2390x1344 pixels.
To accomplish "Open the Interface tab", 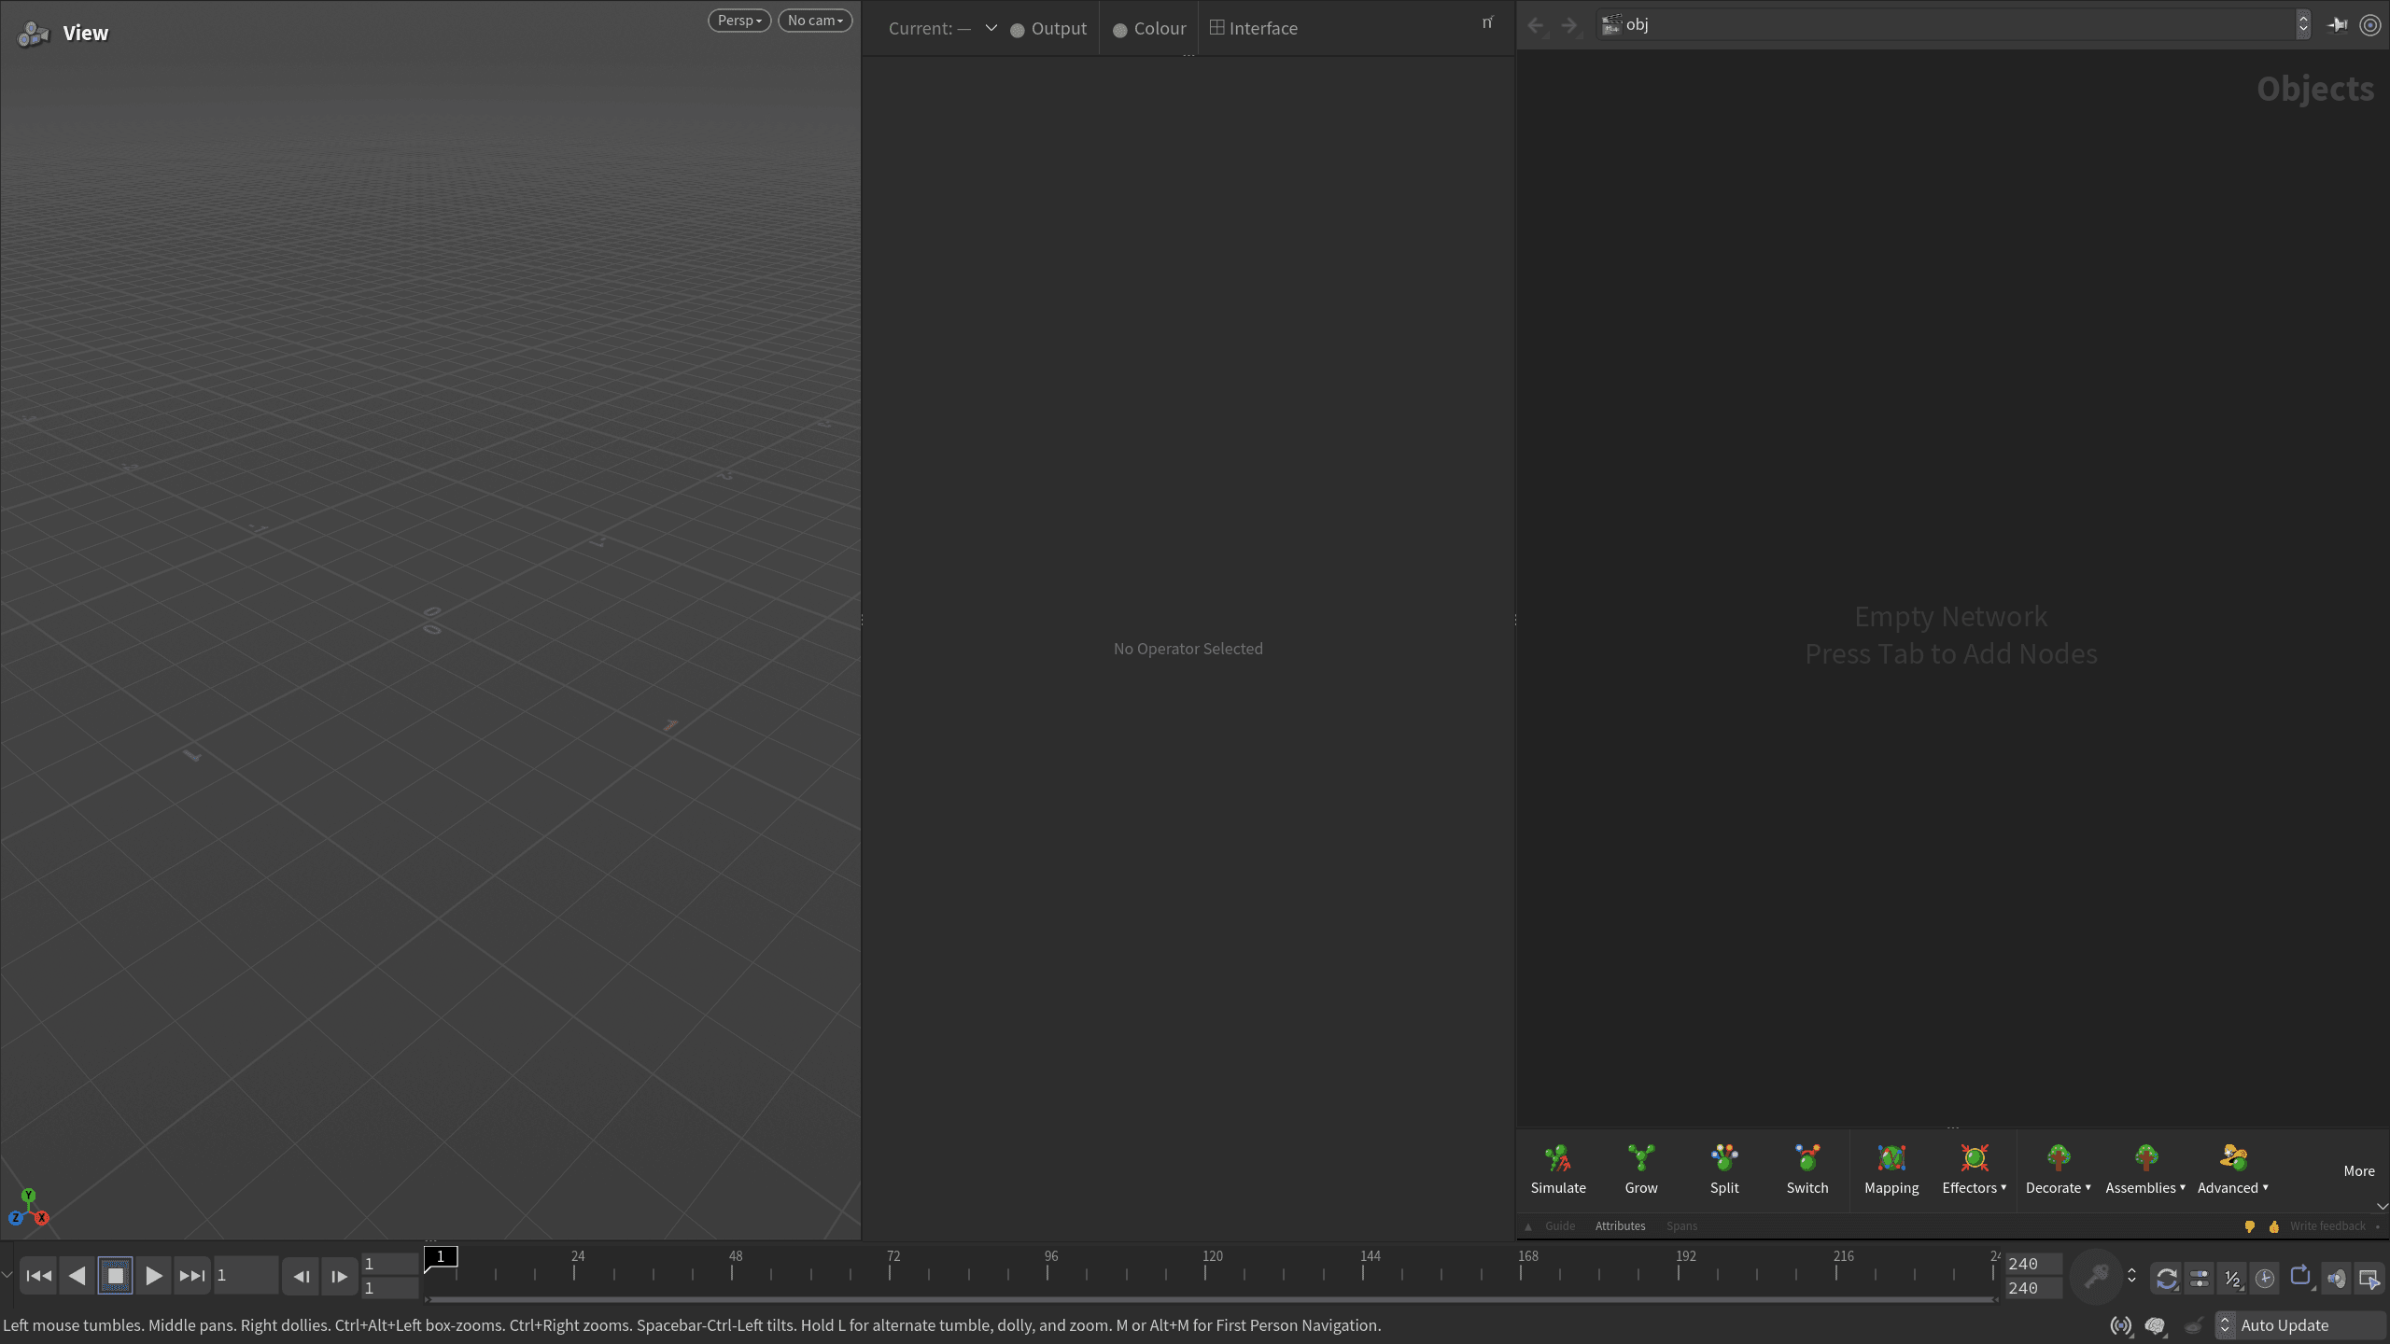I will (1254, 29).
